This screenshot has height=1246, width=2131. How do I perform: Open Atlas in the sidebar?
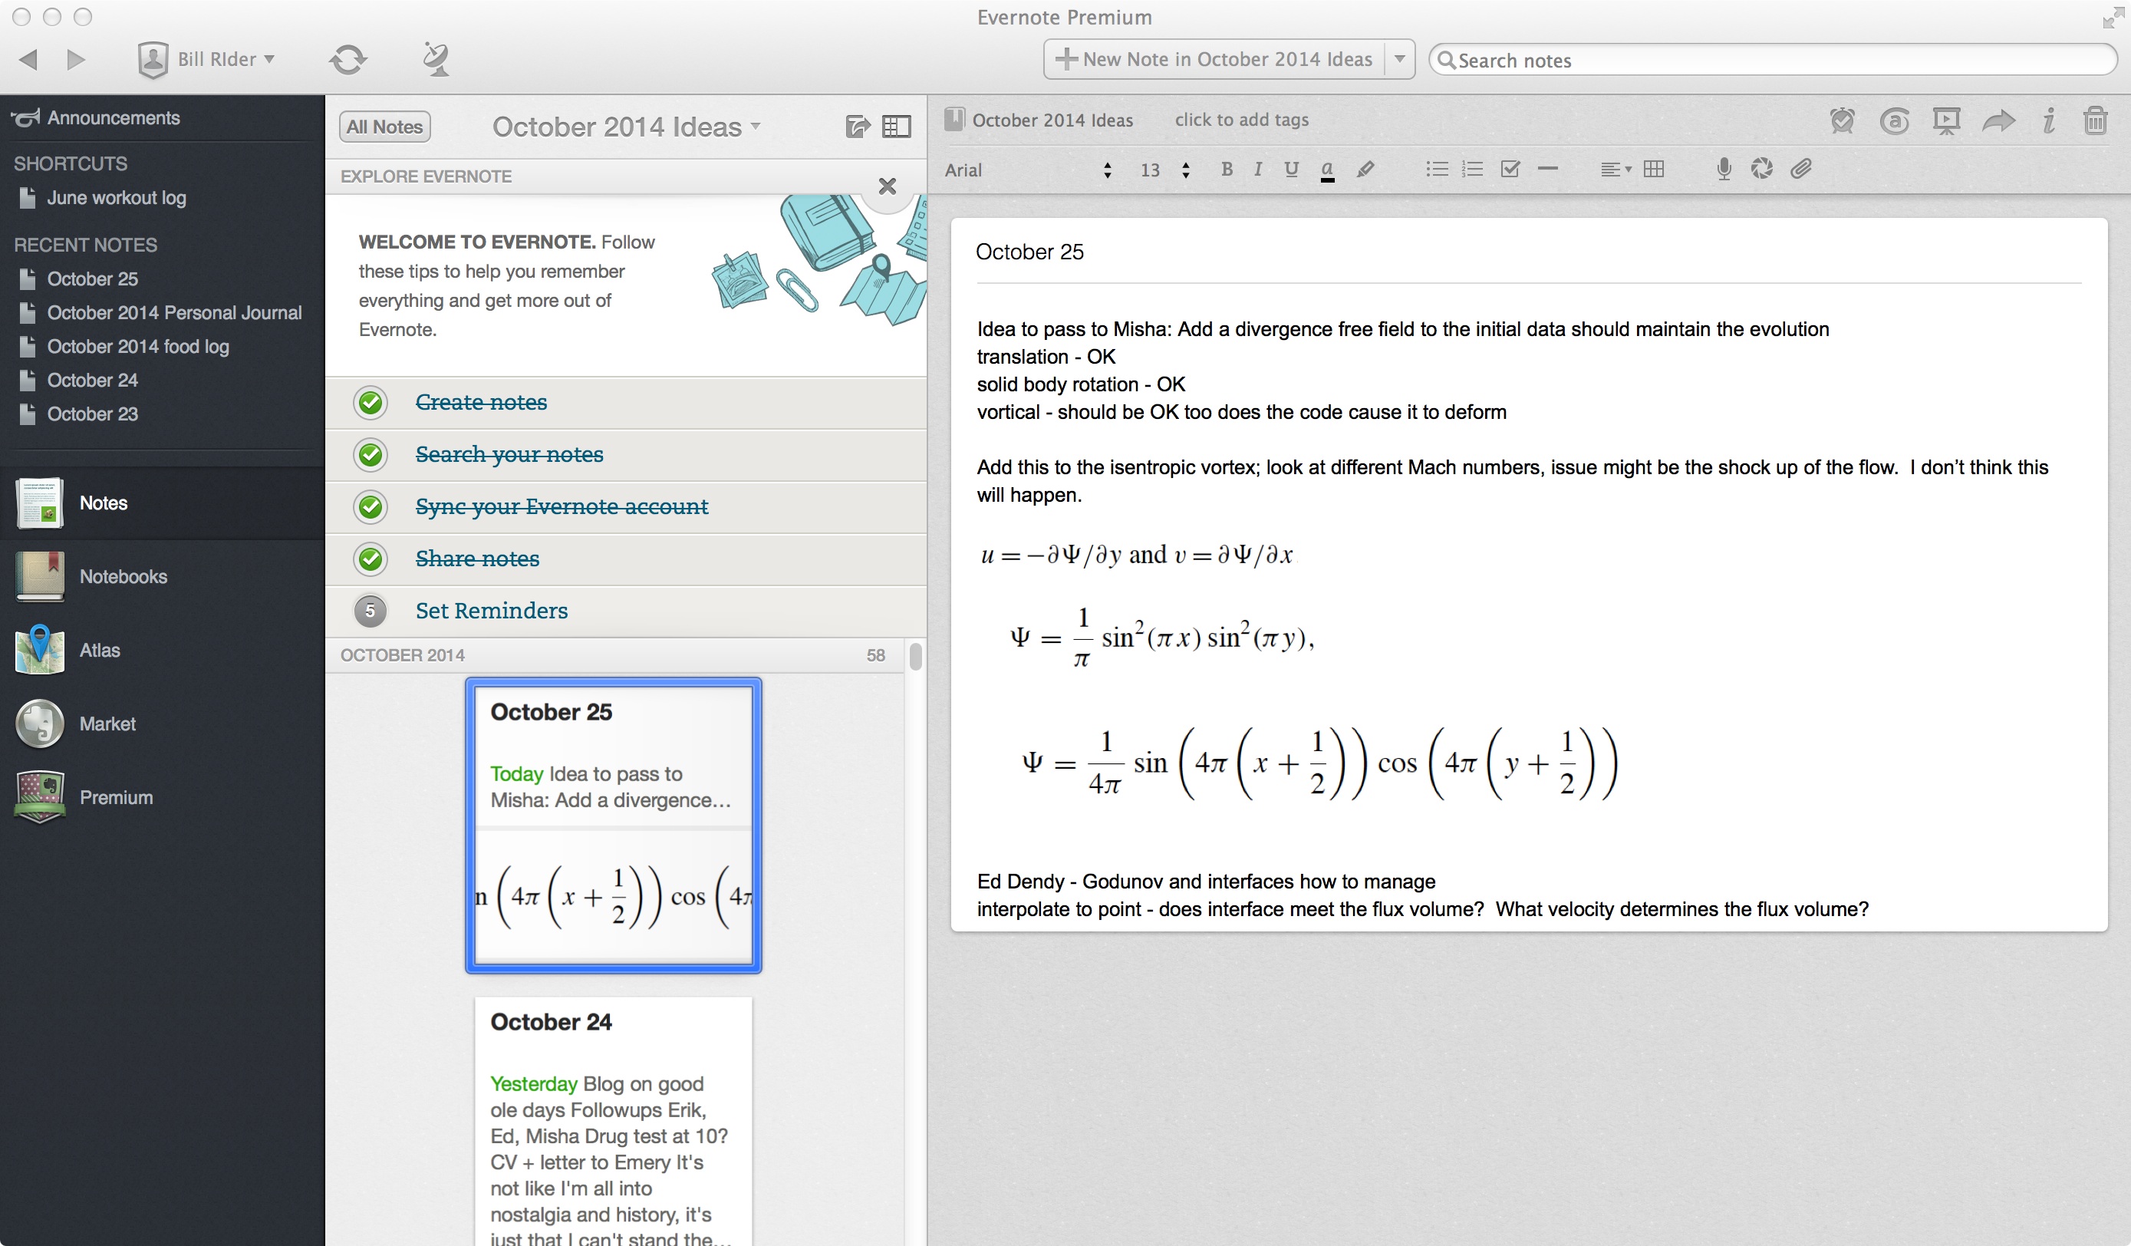click(99, 651)
